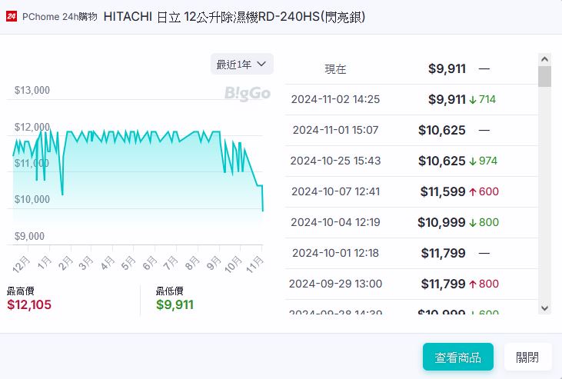Click the 查看商品 button
This screenshot has width=562, height=379.
(x=457, y=357)
